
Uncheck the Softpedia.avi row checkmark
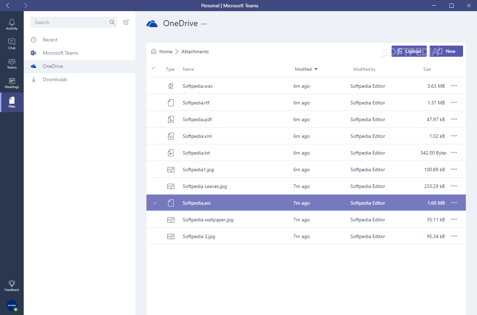click(155, 203)
